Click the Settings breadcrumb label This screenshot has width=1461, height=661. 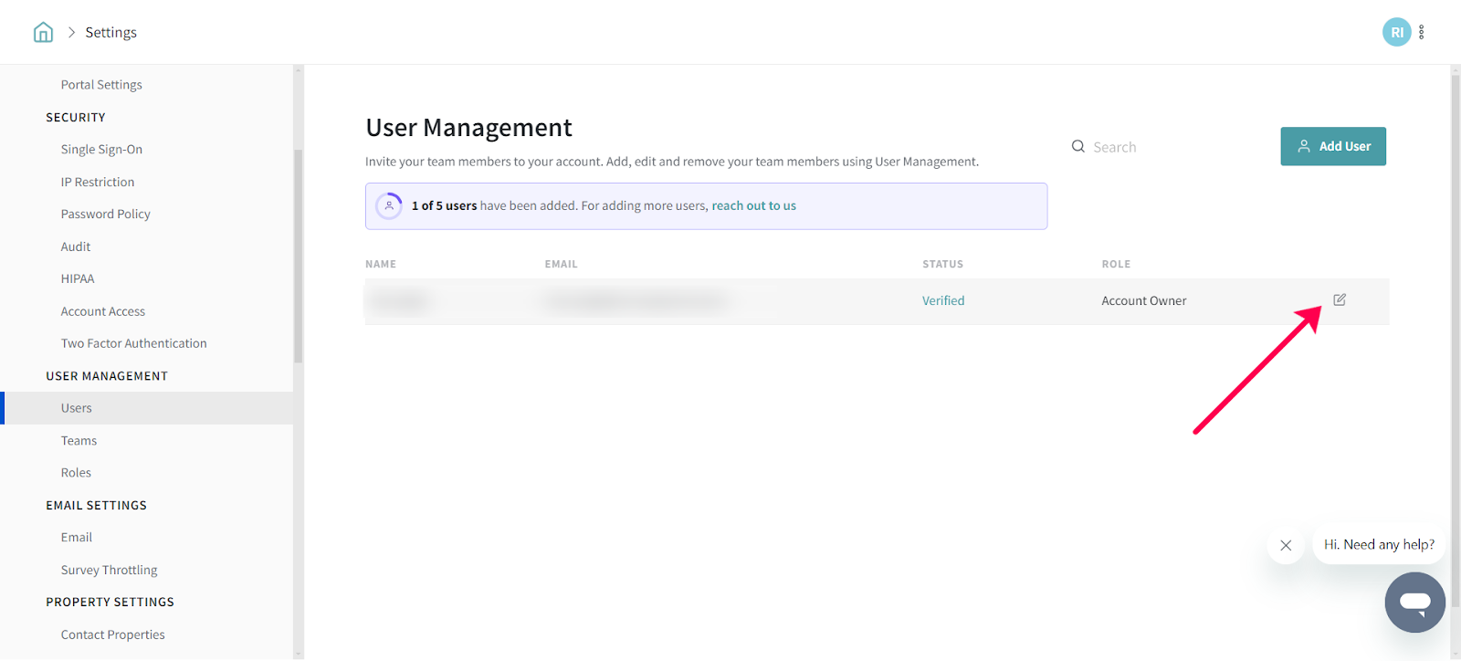[110, 33]
